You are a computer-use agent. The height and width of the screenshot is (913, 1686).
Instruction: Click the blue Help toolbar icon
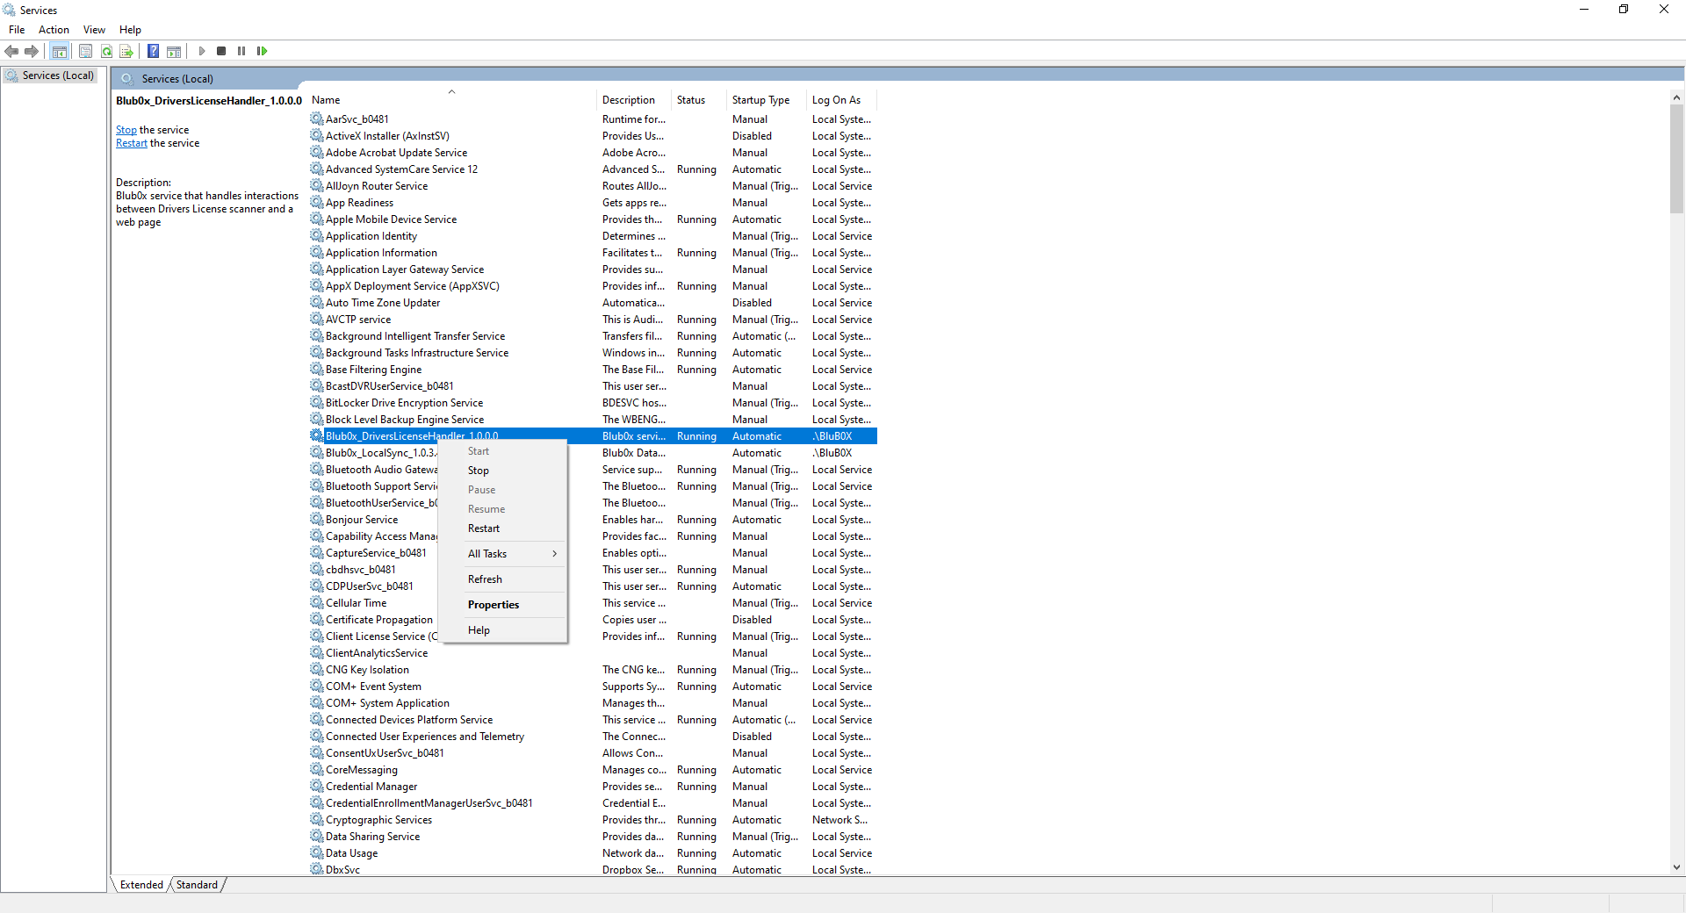[153, 51]
